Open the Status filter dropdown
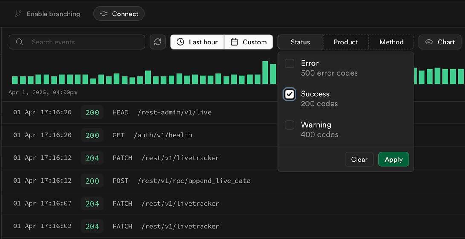The height and width of the screenshot is (239, 465). click(300, 42)
